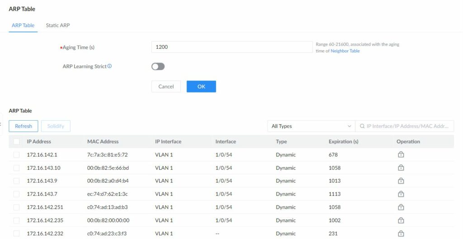Viewport: 463px width, 239px height.
Task: Check the select-all box in table header
Action: coord(17,141)
